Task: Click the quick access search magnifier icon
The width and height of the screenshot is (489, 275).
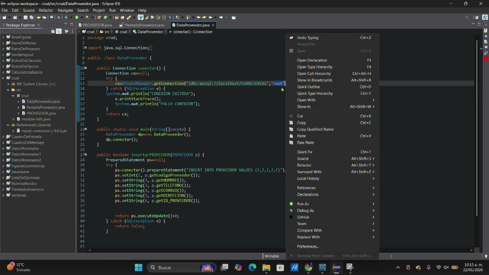Action: (467, 17)
